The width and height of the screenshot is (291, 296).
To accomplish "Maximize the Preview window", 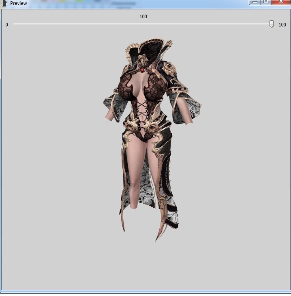I will click(x=265, y=2).
